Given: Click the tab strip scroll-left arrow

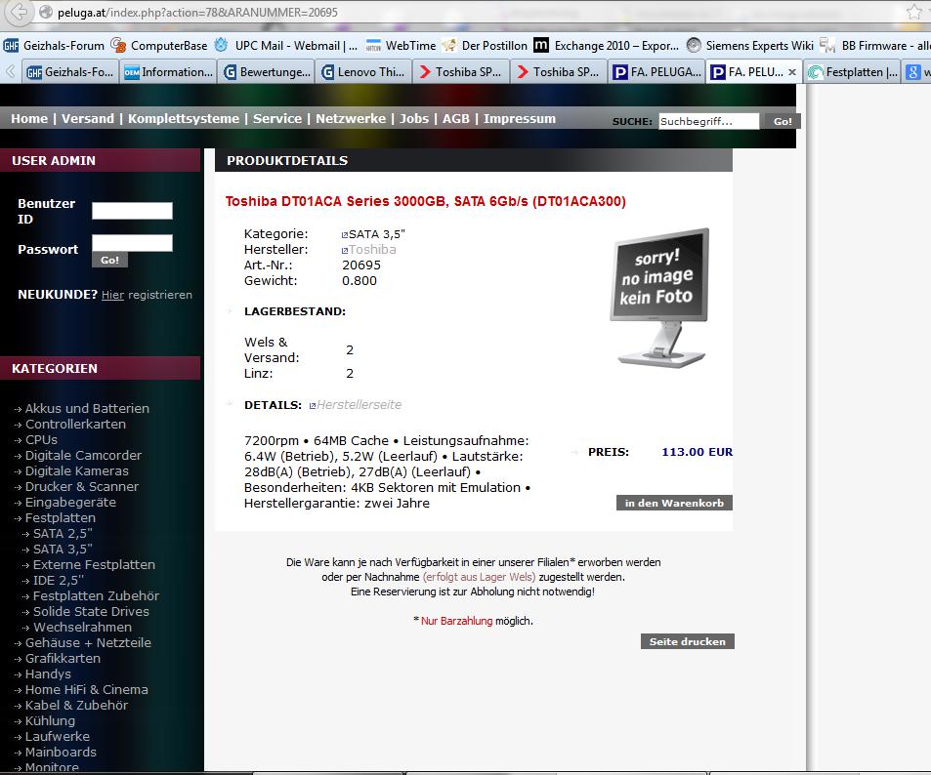Looking at the screenshot, I should point(10,72).
